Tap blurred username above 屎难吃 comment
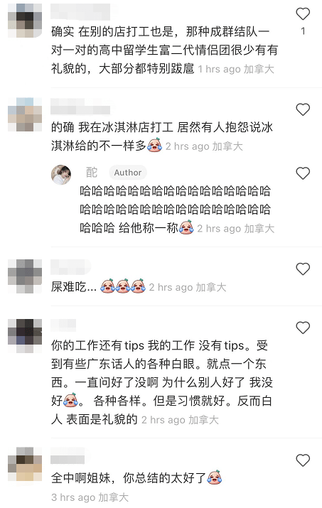Image resolution: width=322 pixels, height=508 pixels. point(70,267)
